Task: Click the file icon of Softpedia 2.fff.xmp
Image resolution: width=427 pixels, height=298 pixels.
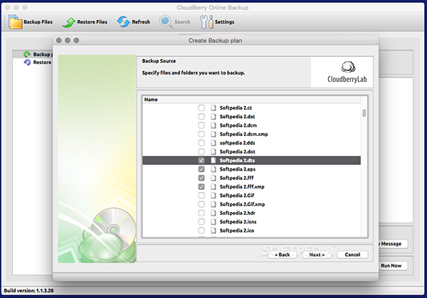Action: click(x=213, y=186)
